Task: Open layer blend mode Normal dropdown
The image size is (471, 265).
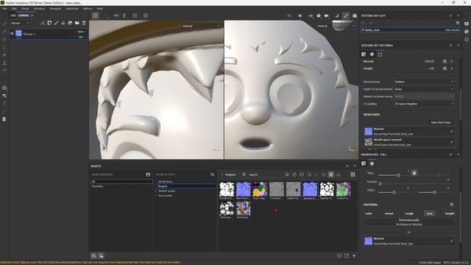Action: 20,23
